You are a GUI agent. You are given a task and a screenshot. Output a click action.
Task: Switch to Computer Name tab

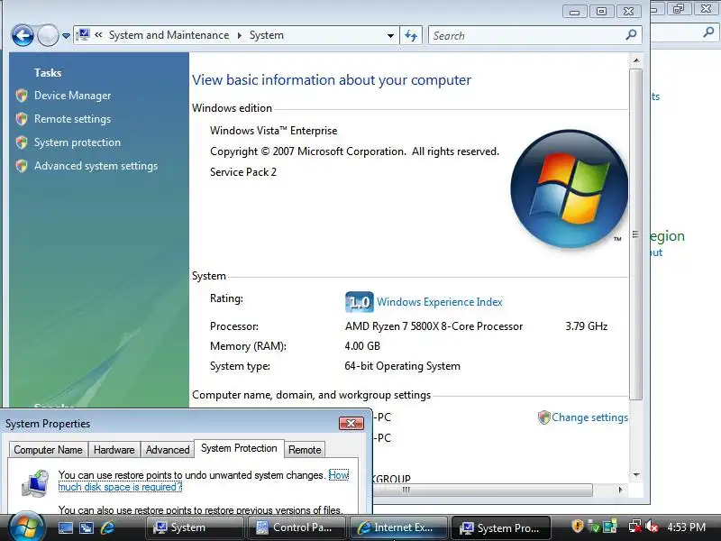point(48,450)
